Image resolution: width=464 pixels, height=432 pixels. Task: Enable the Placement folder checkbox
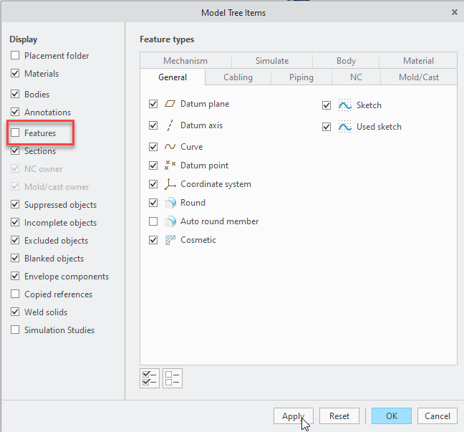(15, 56)
